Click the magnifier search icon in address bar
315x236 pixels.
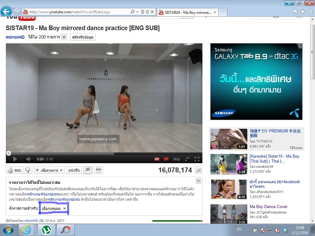(x=132, y=12)
